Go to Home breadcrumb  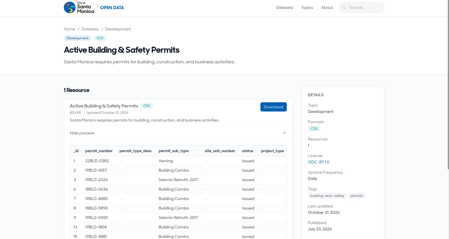[x=70, y=29]
